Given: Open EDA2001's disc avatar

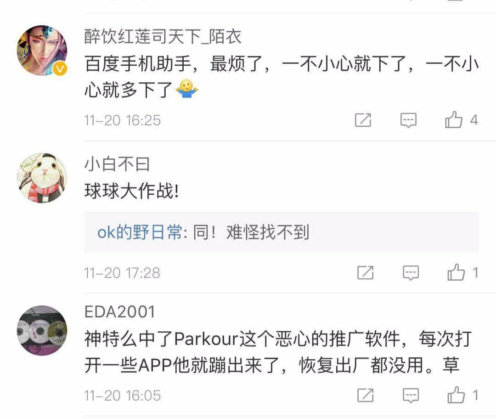Looking at the screenshot, I should 42,330.
